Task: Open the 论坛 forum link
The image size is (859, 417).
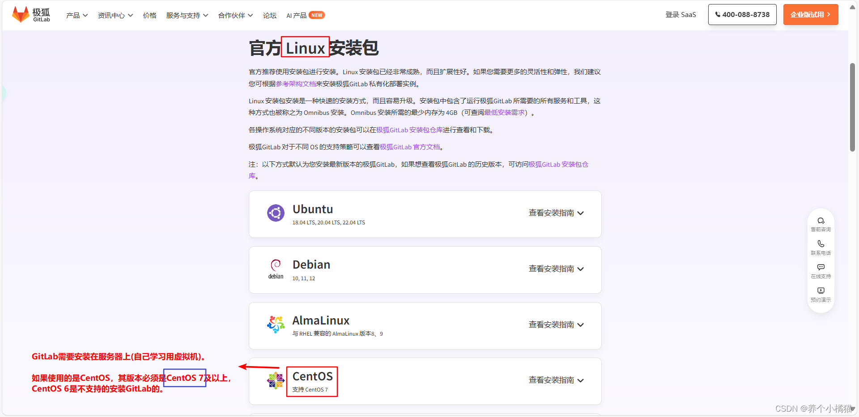Action: (x=270, y=15)
